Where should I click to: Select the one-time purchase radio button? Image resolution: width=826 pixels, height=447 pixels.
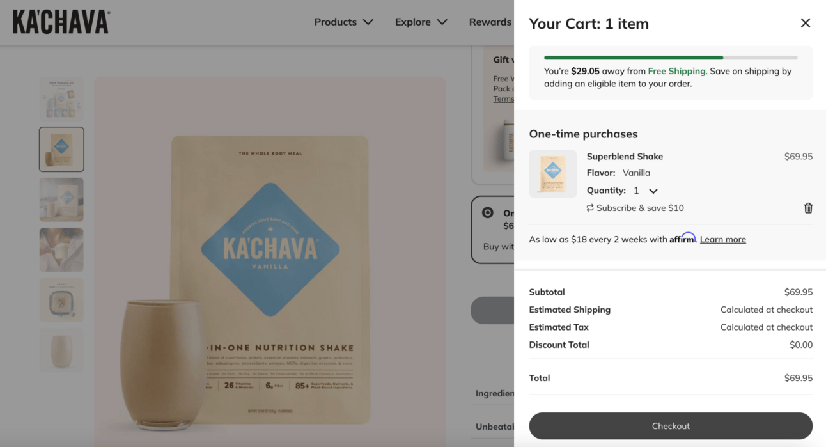point(488,213)
